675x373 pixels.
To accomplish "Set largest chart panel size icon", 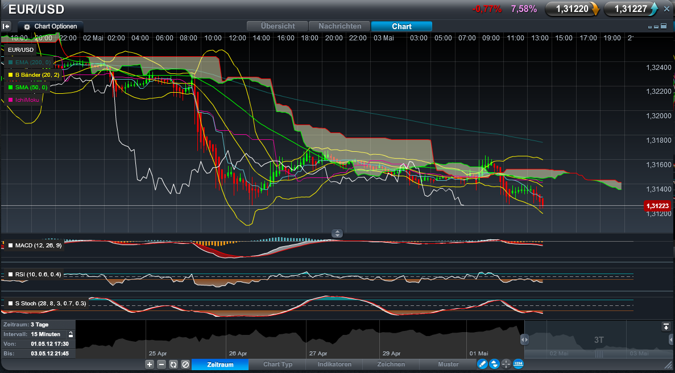I will (664, 27).
